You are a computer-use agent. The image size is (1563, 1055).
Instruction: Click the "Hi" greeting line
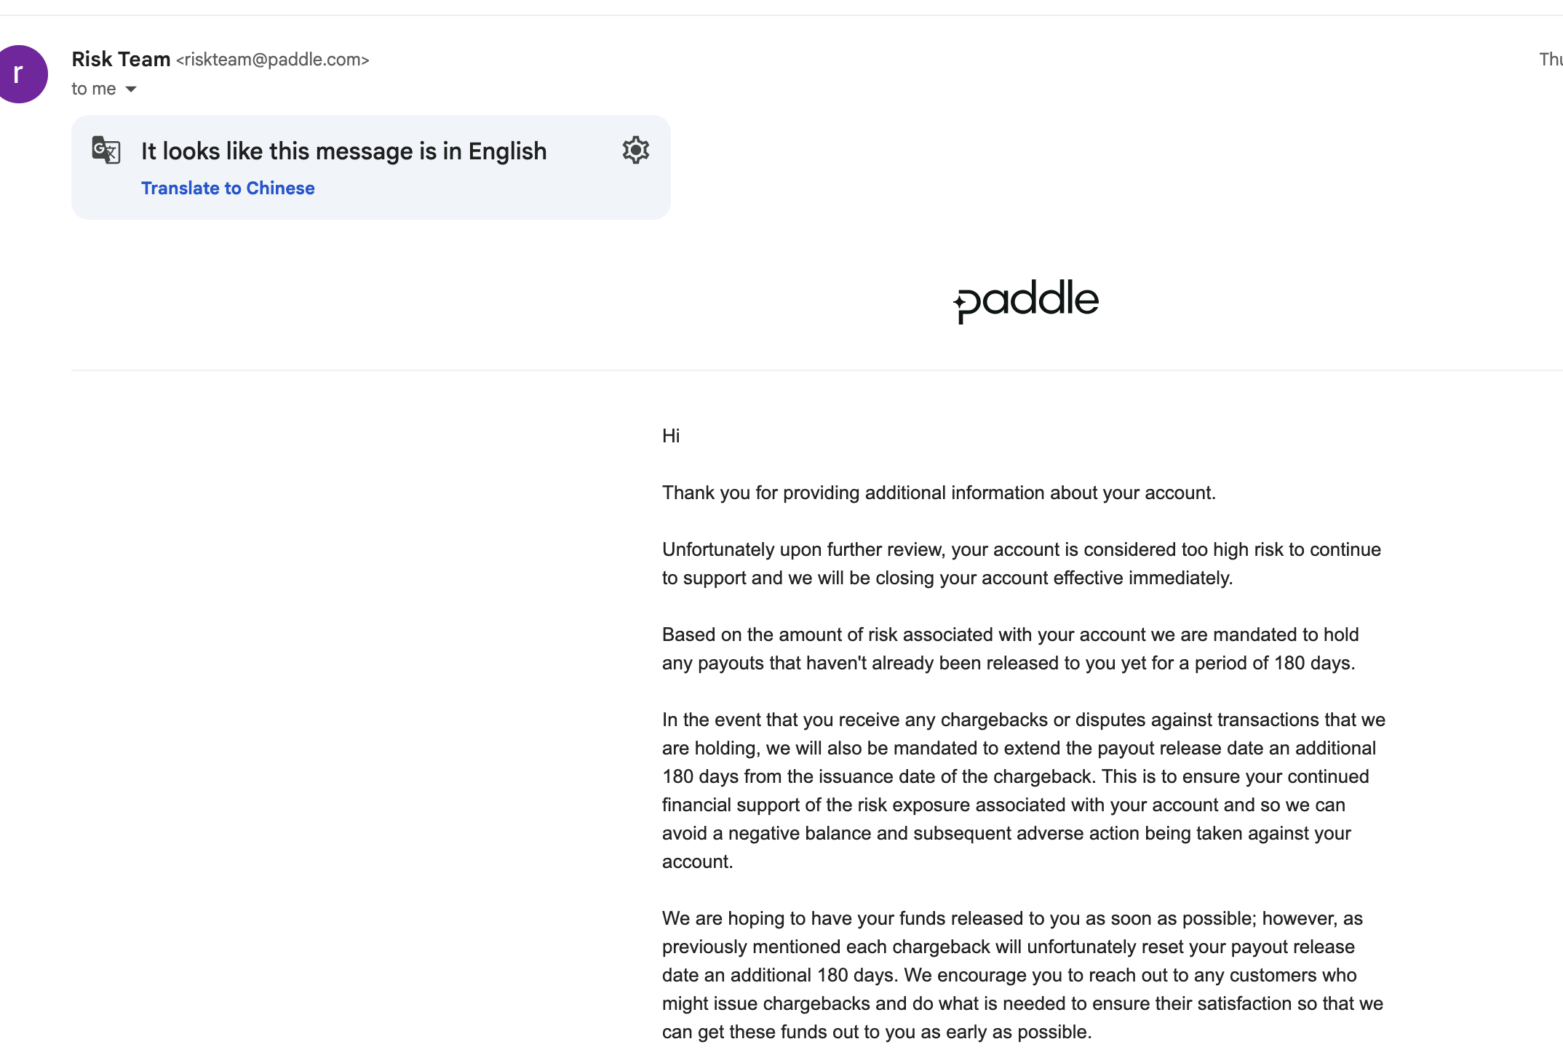click(671, 436)
